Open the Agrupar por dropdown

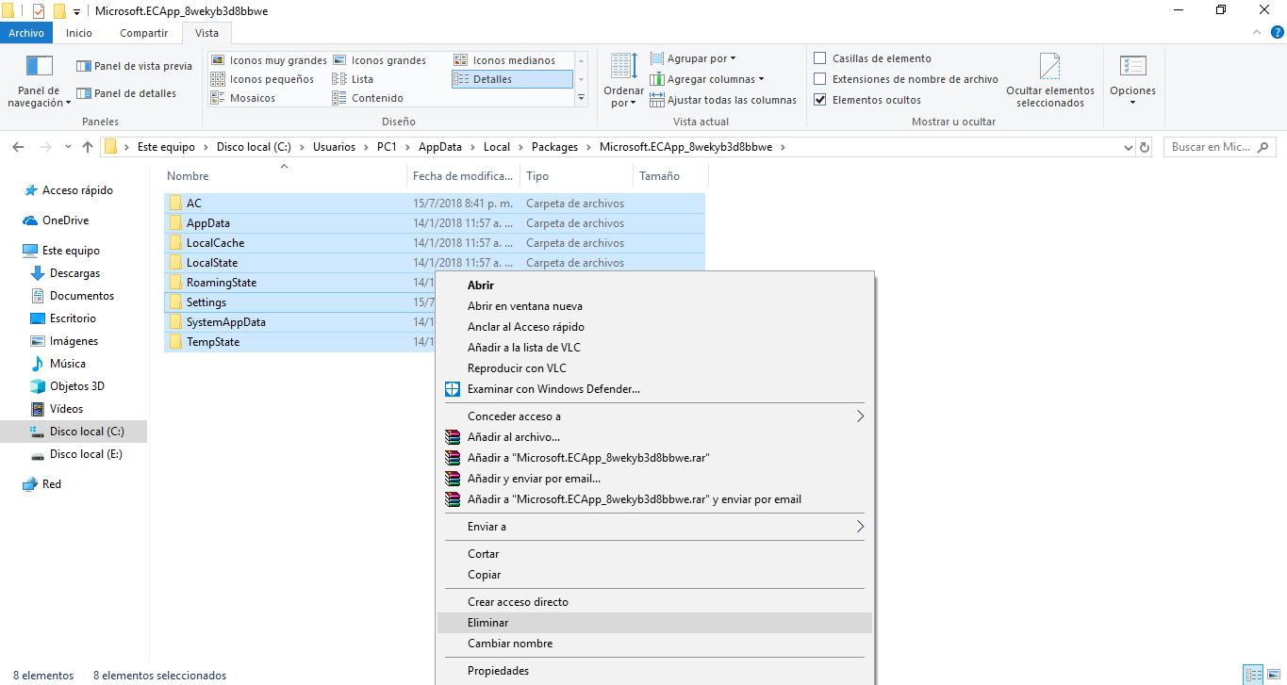[693, 58]
